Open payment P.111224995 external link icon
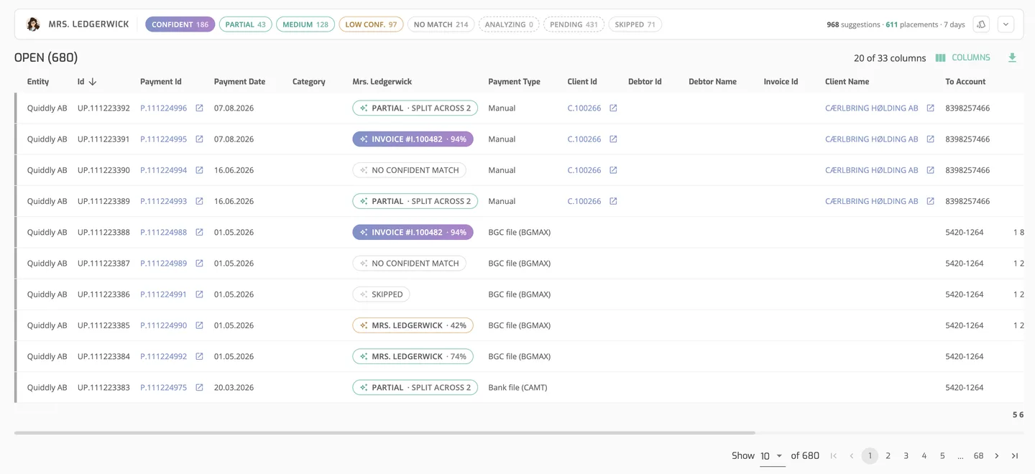The image size is (1035, 474). click(x=199, y=139)
